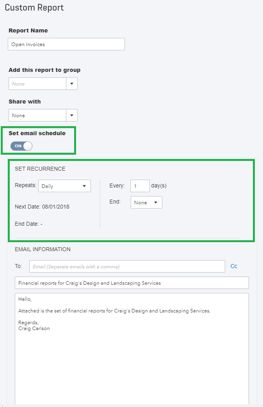Expand the End recurrence dropdown
This screenshot has height=407, width=263.
click(x=147, y=202)
